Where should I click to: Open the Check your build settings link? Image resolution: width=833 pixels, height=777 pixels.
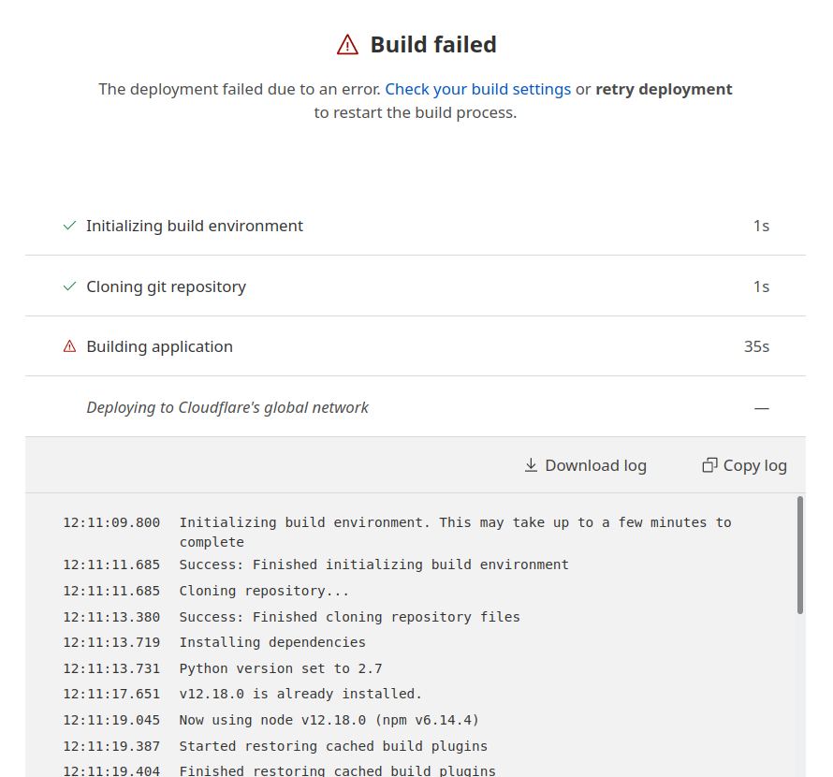pyautogui.click(x=477, y=90)
